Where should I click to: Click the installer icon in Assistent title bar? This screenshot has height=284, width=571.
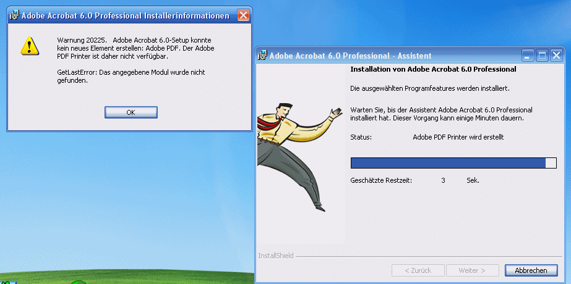[262, 56]
